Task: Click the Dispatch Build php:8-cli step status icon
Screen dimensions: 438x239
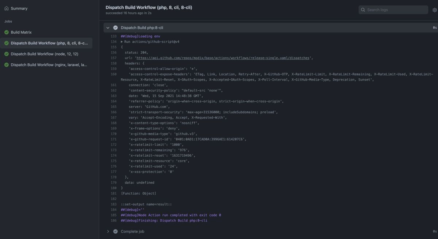Action: point(116,28)
